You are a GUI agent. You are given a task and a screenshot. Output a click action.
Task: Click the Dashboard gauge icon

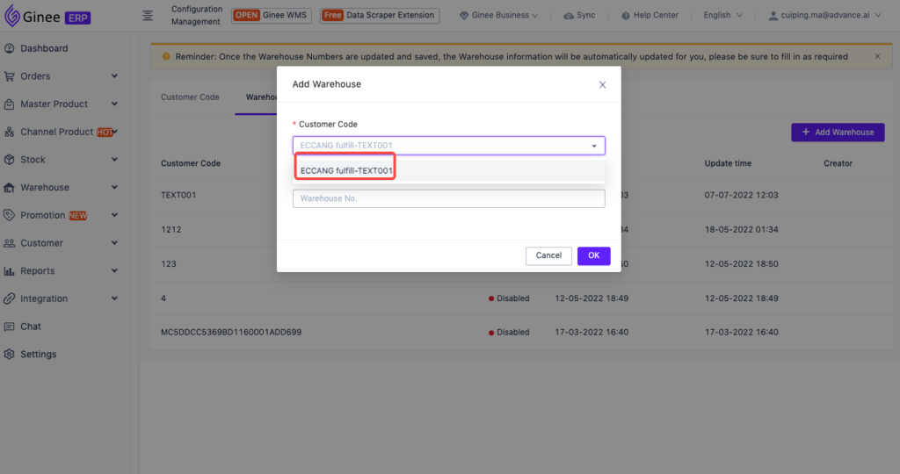tap(9, 48)
